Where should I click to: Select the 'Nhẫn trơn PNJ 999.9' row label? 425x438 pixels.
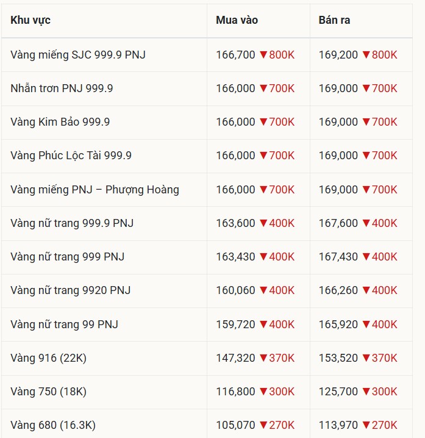click(62, 88)
